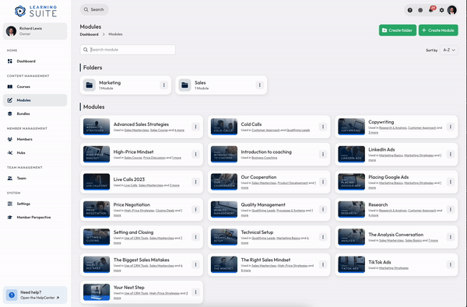Focus the Search module input field

(x=128, y=50)
